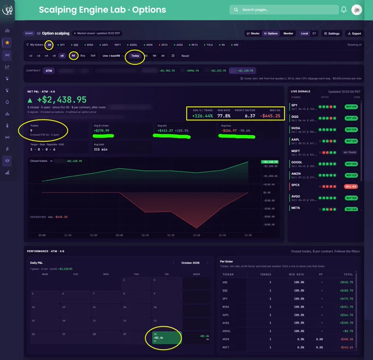
Task: Select the 1M time range
Action: 154,56
